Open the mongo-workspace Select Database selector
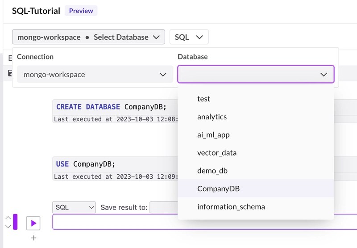The height and width of the screenshot is (248, 357). pyautogui.click(x=88, y=37)
